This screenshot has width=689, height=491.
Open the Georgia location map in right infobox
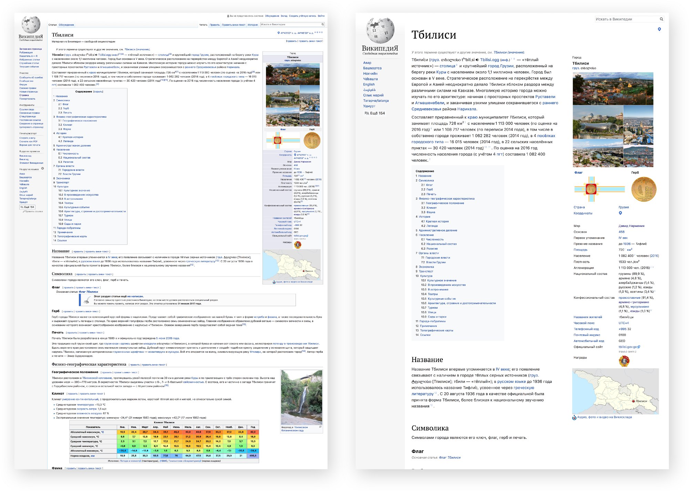tap(616, 391)
